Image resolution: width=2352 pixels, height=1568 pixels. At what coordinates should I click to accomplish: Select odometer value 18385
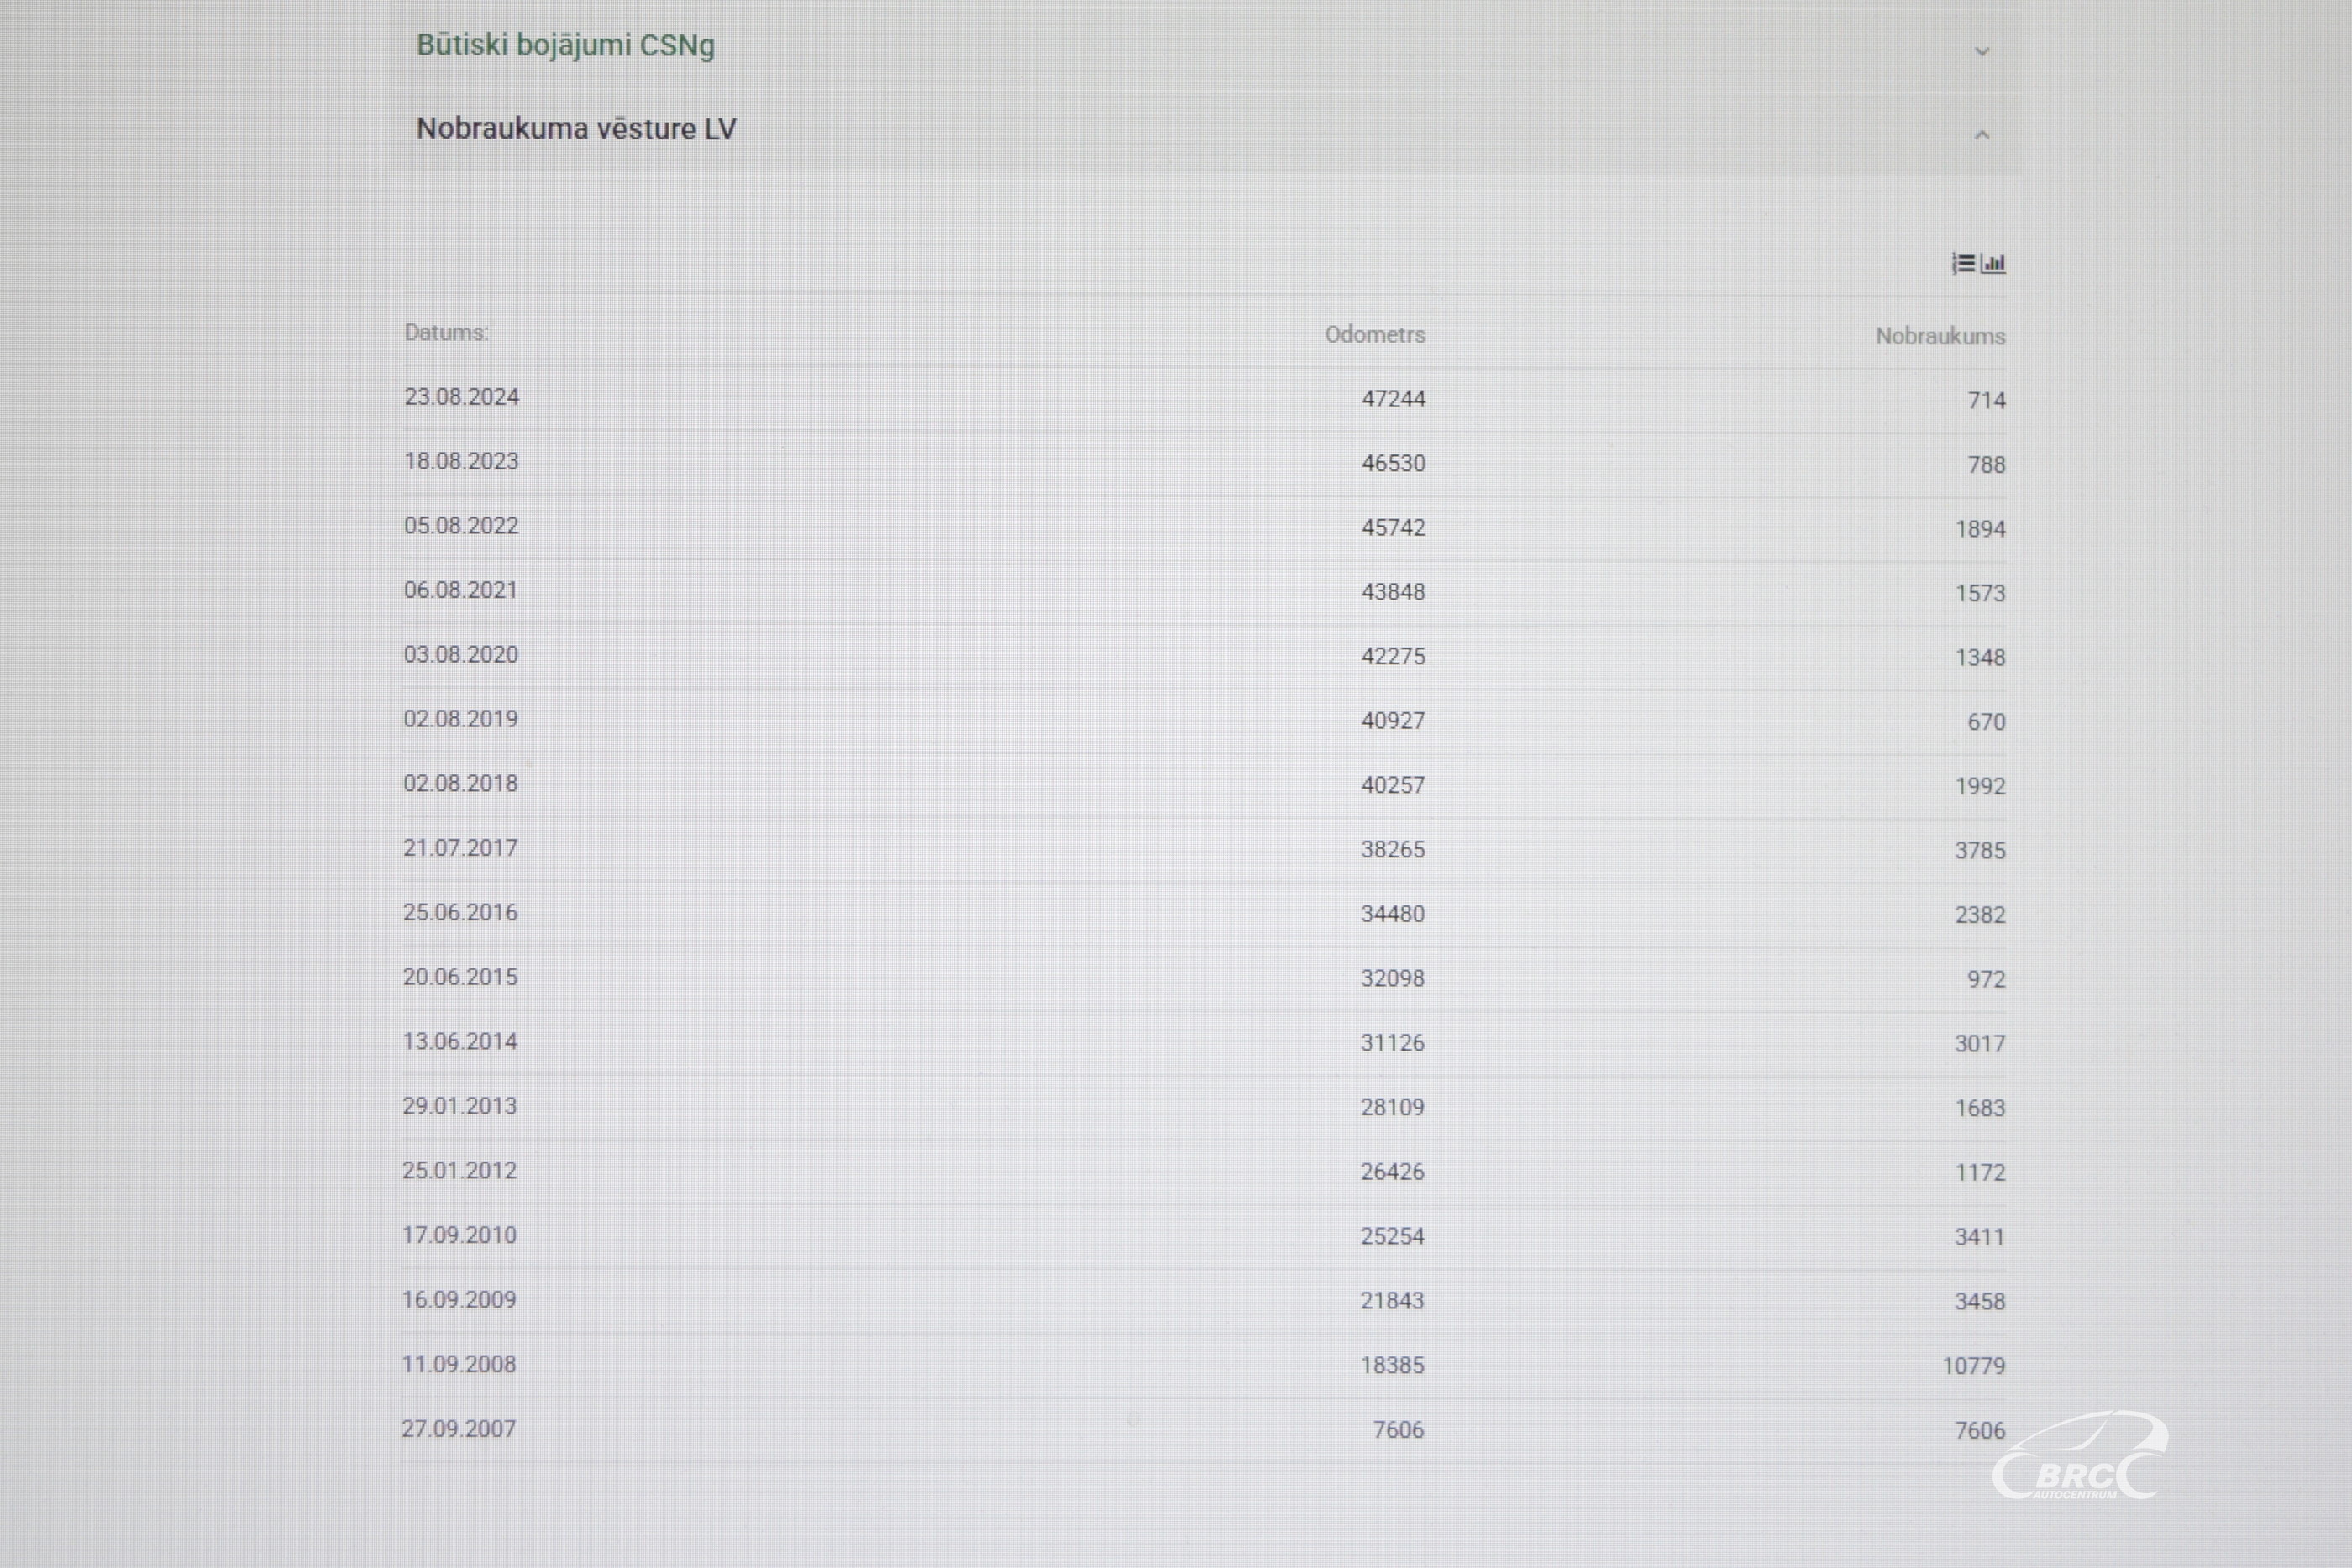[x=1392, y=1365]
